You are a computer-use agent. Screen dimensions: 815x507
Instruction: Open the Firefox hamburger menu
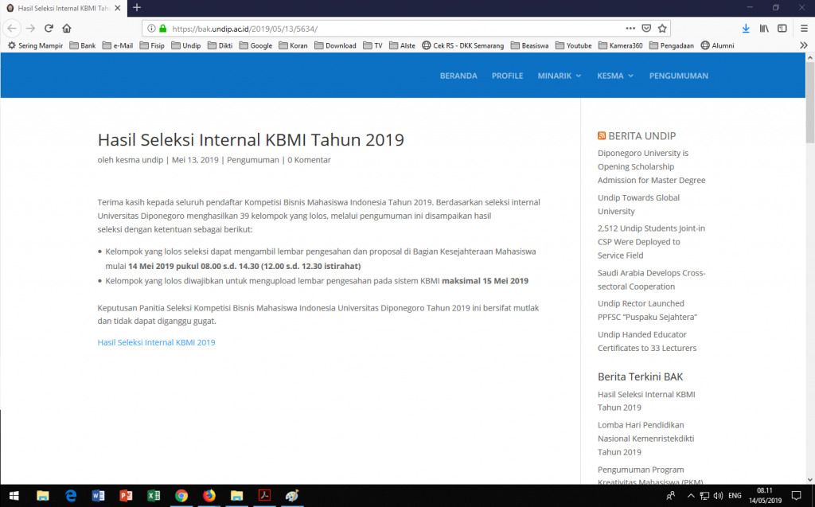[x=803, y=28]
